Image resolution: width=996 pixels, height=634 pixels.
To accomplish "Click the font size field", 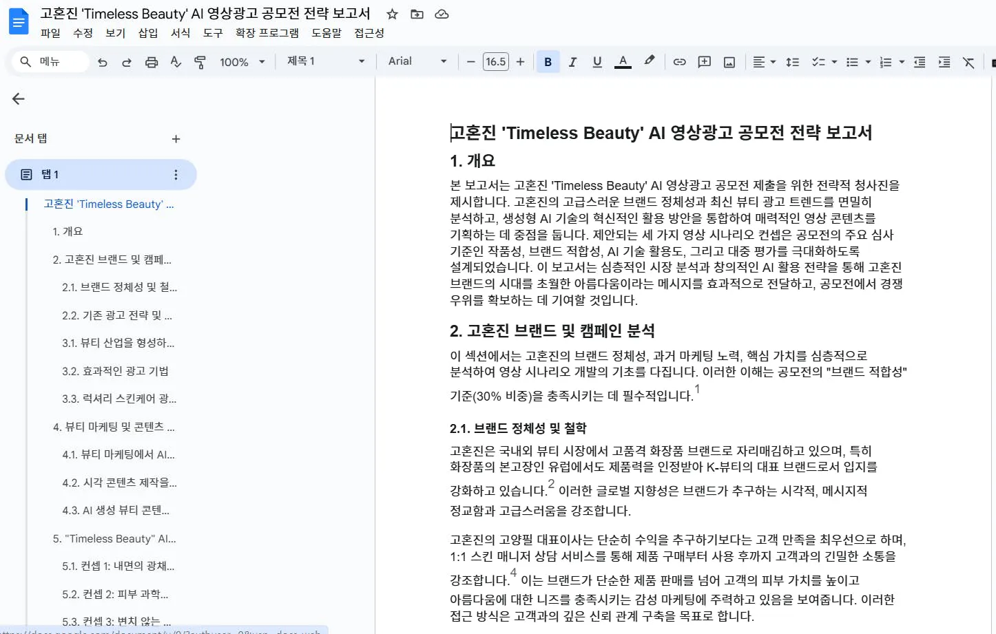I will [495, 61].
